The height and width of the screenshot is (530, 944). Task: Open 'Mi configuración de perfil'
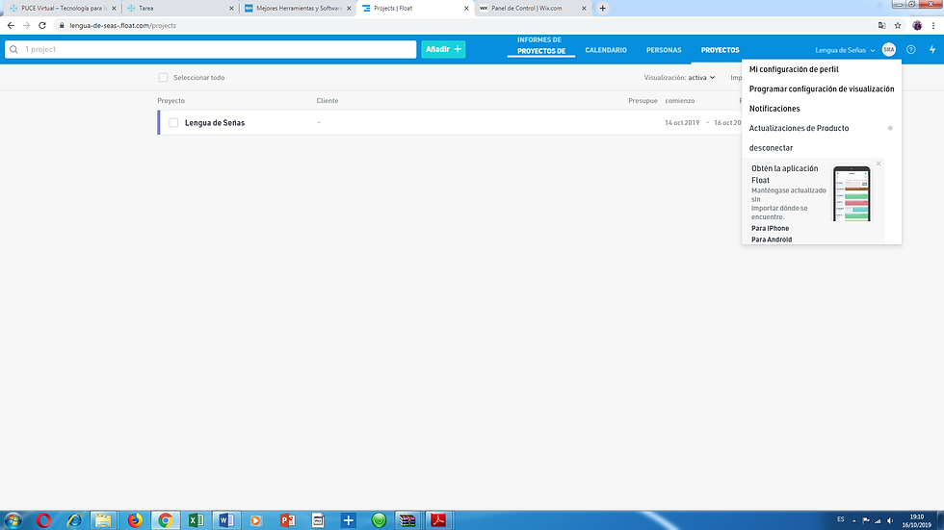794,69
